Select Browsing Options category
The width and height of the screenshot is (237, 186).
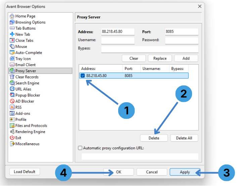31,22
